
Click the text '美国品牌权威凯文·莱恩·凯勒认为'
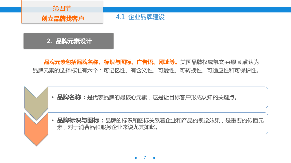click(220, 62)
